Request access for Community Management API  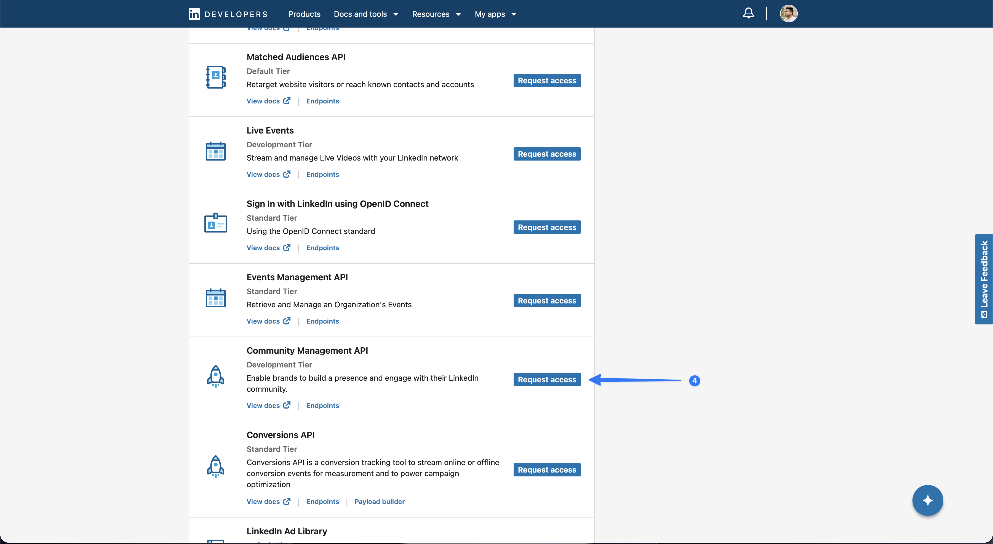(x=547, y=379)
